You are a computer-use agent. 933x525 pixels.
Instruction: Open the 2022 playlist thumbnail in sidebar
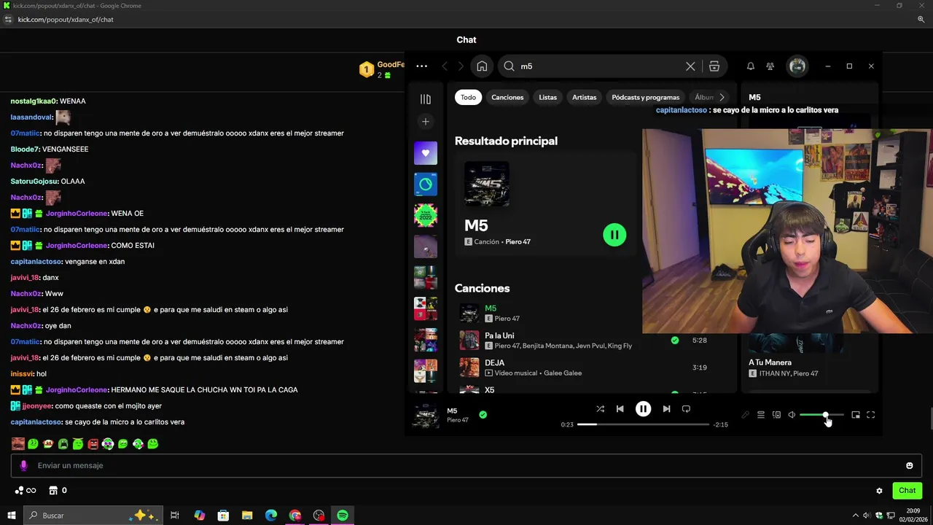click(426, 216)
